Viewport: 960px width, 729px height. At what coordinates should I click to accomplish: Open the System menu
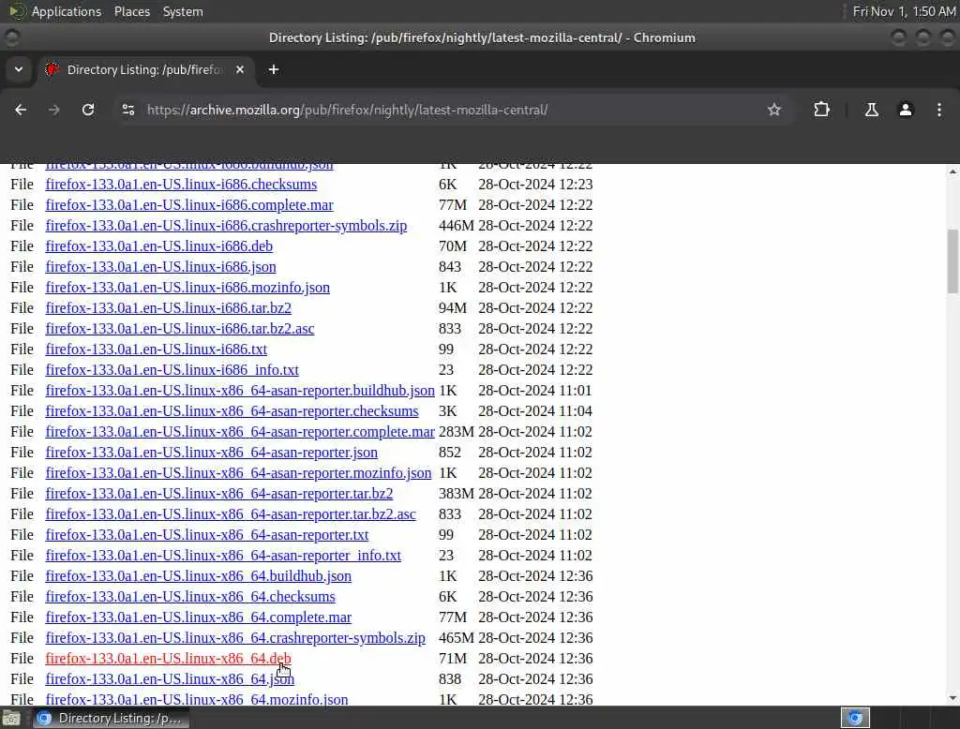[x=183, y=11]
